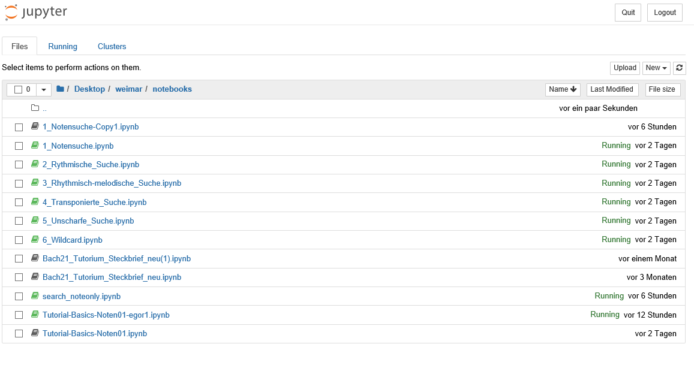The width and height of the screenshot is (694, 371).
Task: Click the notebook icon beside 1_Notensuche.ipynb
Action: pos(35,146)
